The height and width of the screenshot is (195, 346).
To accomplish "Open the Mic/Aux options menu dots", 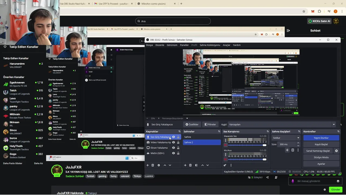I will tap(225, 155).
